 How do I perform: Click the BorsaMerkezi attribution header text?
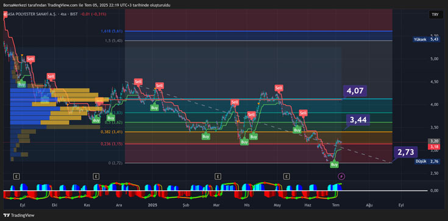point(87,5)
